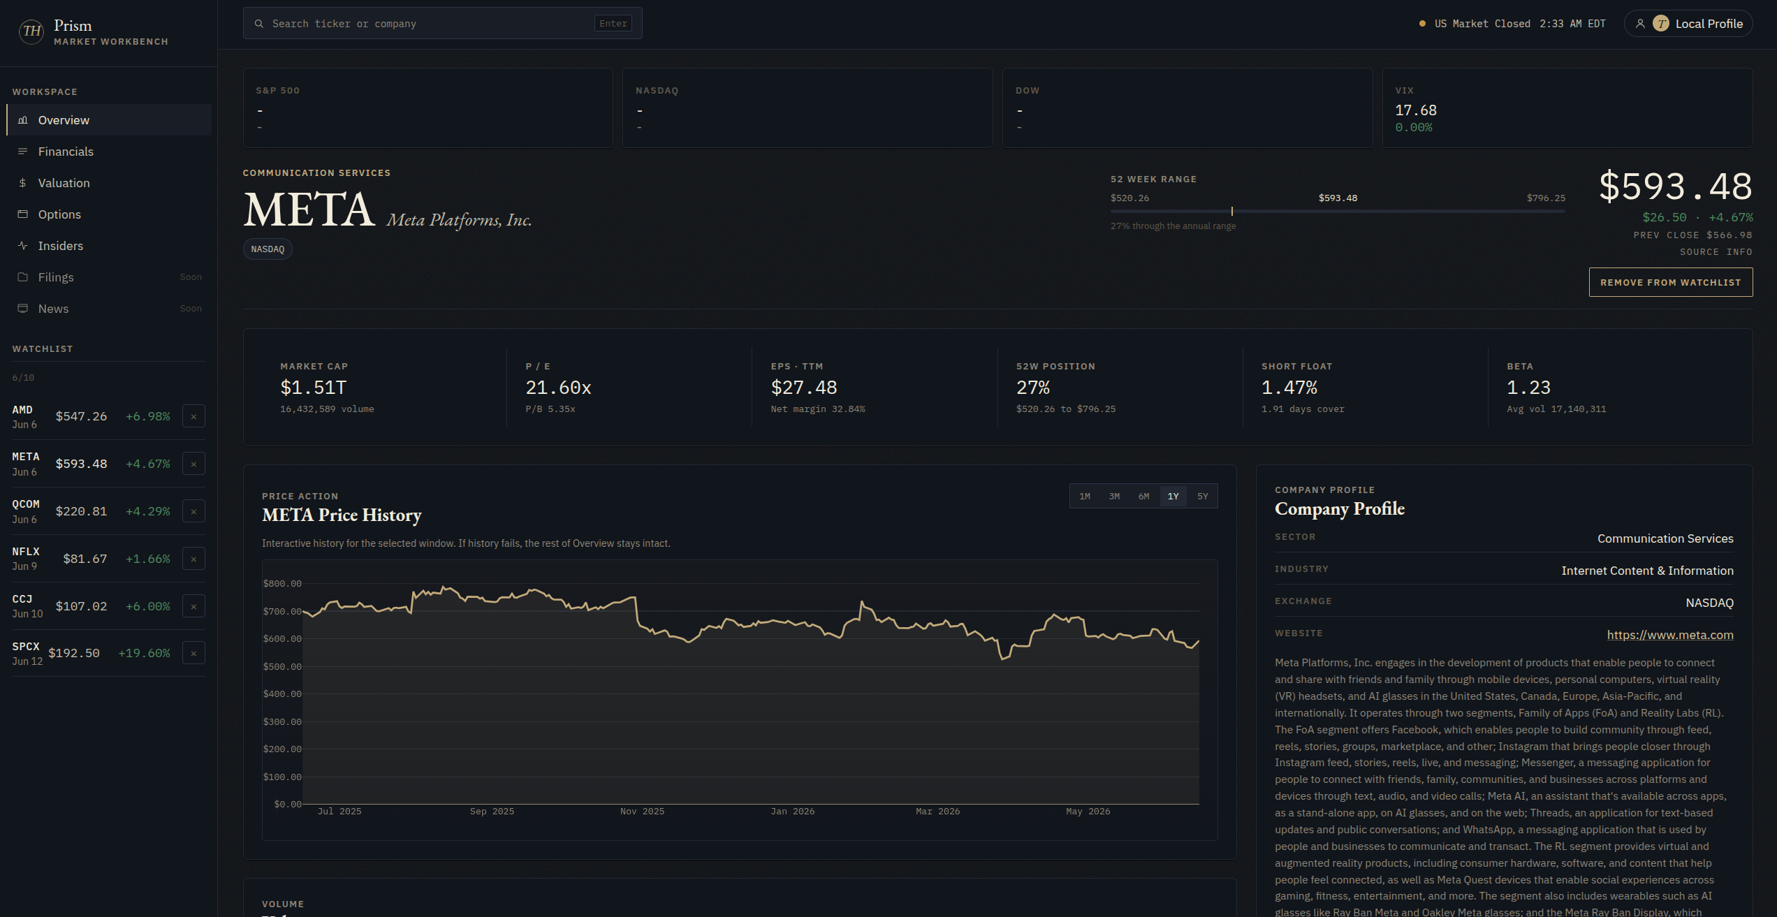Open the Options section
The width and height of the screenshot is (1777, 917).
pos(109,214)
